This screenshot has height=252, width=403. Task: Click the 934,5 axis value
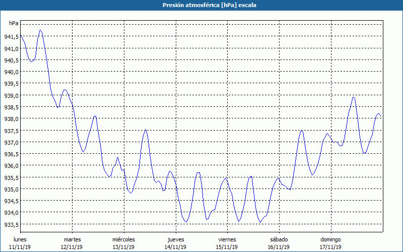[x=11, y=201]
